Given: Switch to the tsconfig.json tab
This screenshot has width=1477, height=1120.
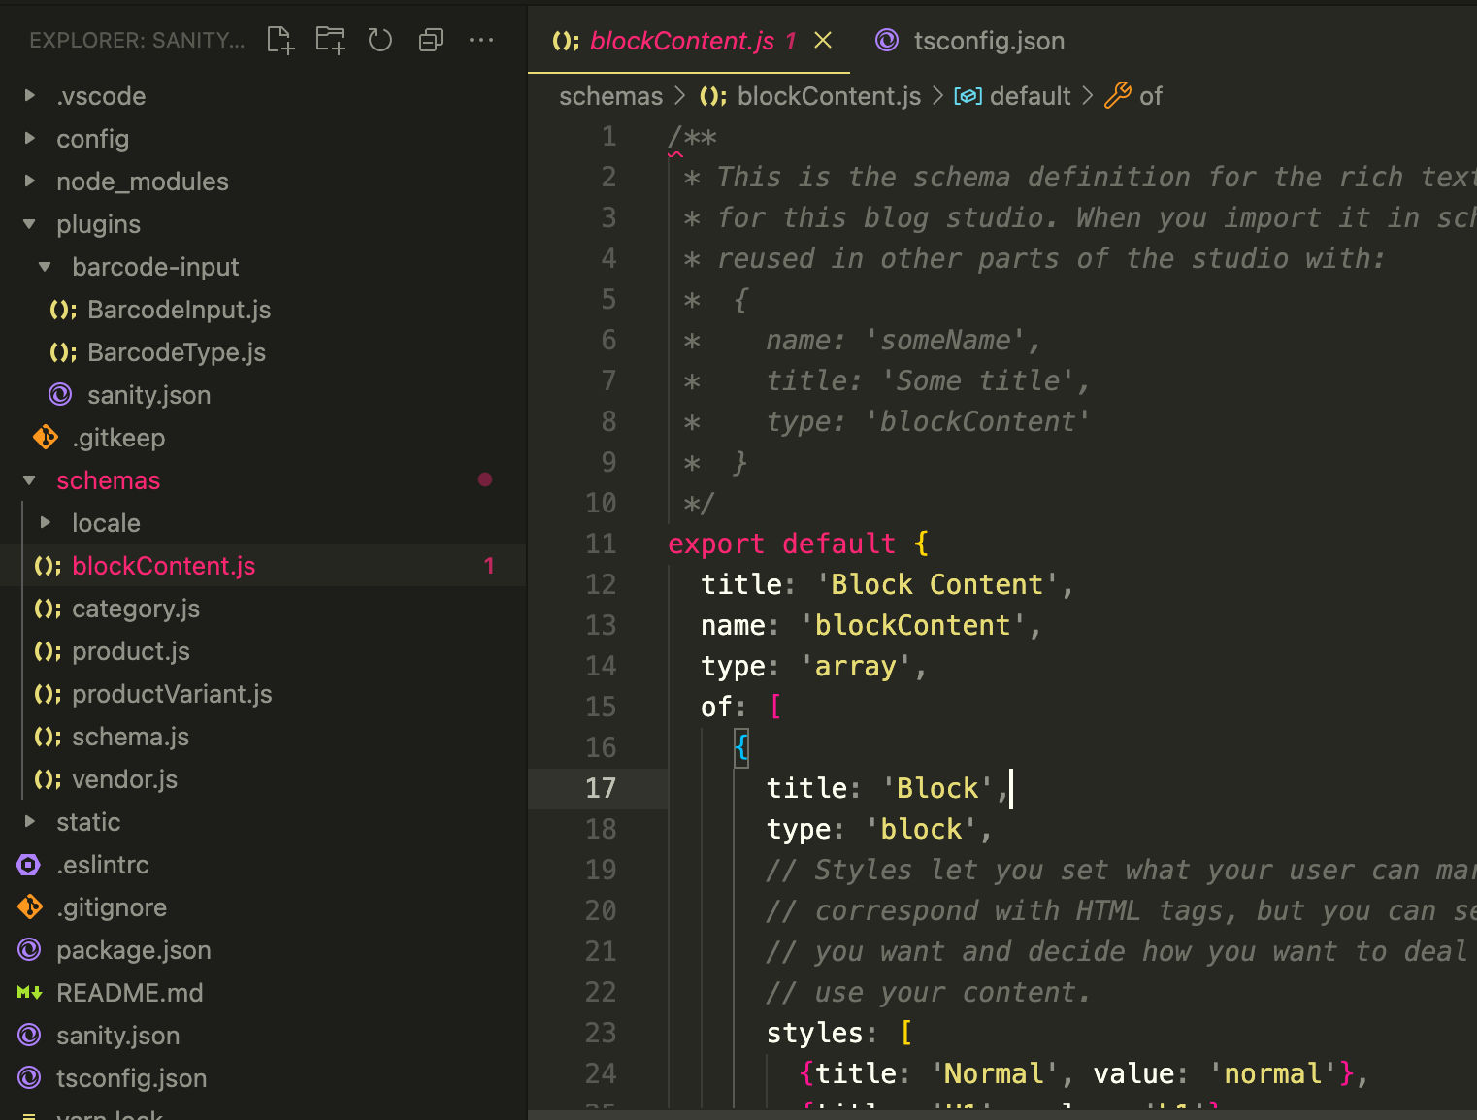Looking at the screenshot, I should point(970,40).
